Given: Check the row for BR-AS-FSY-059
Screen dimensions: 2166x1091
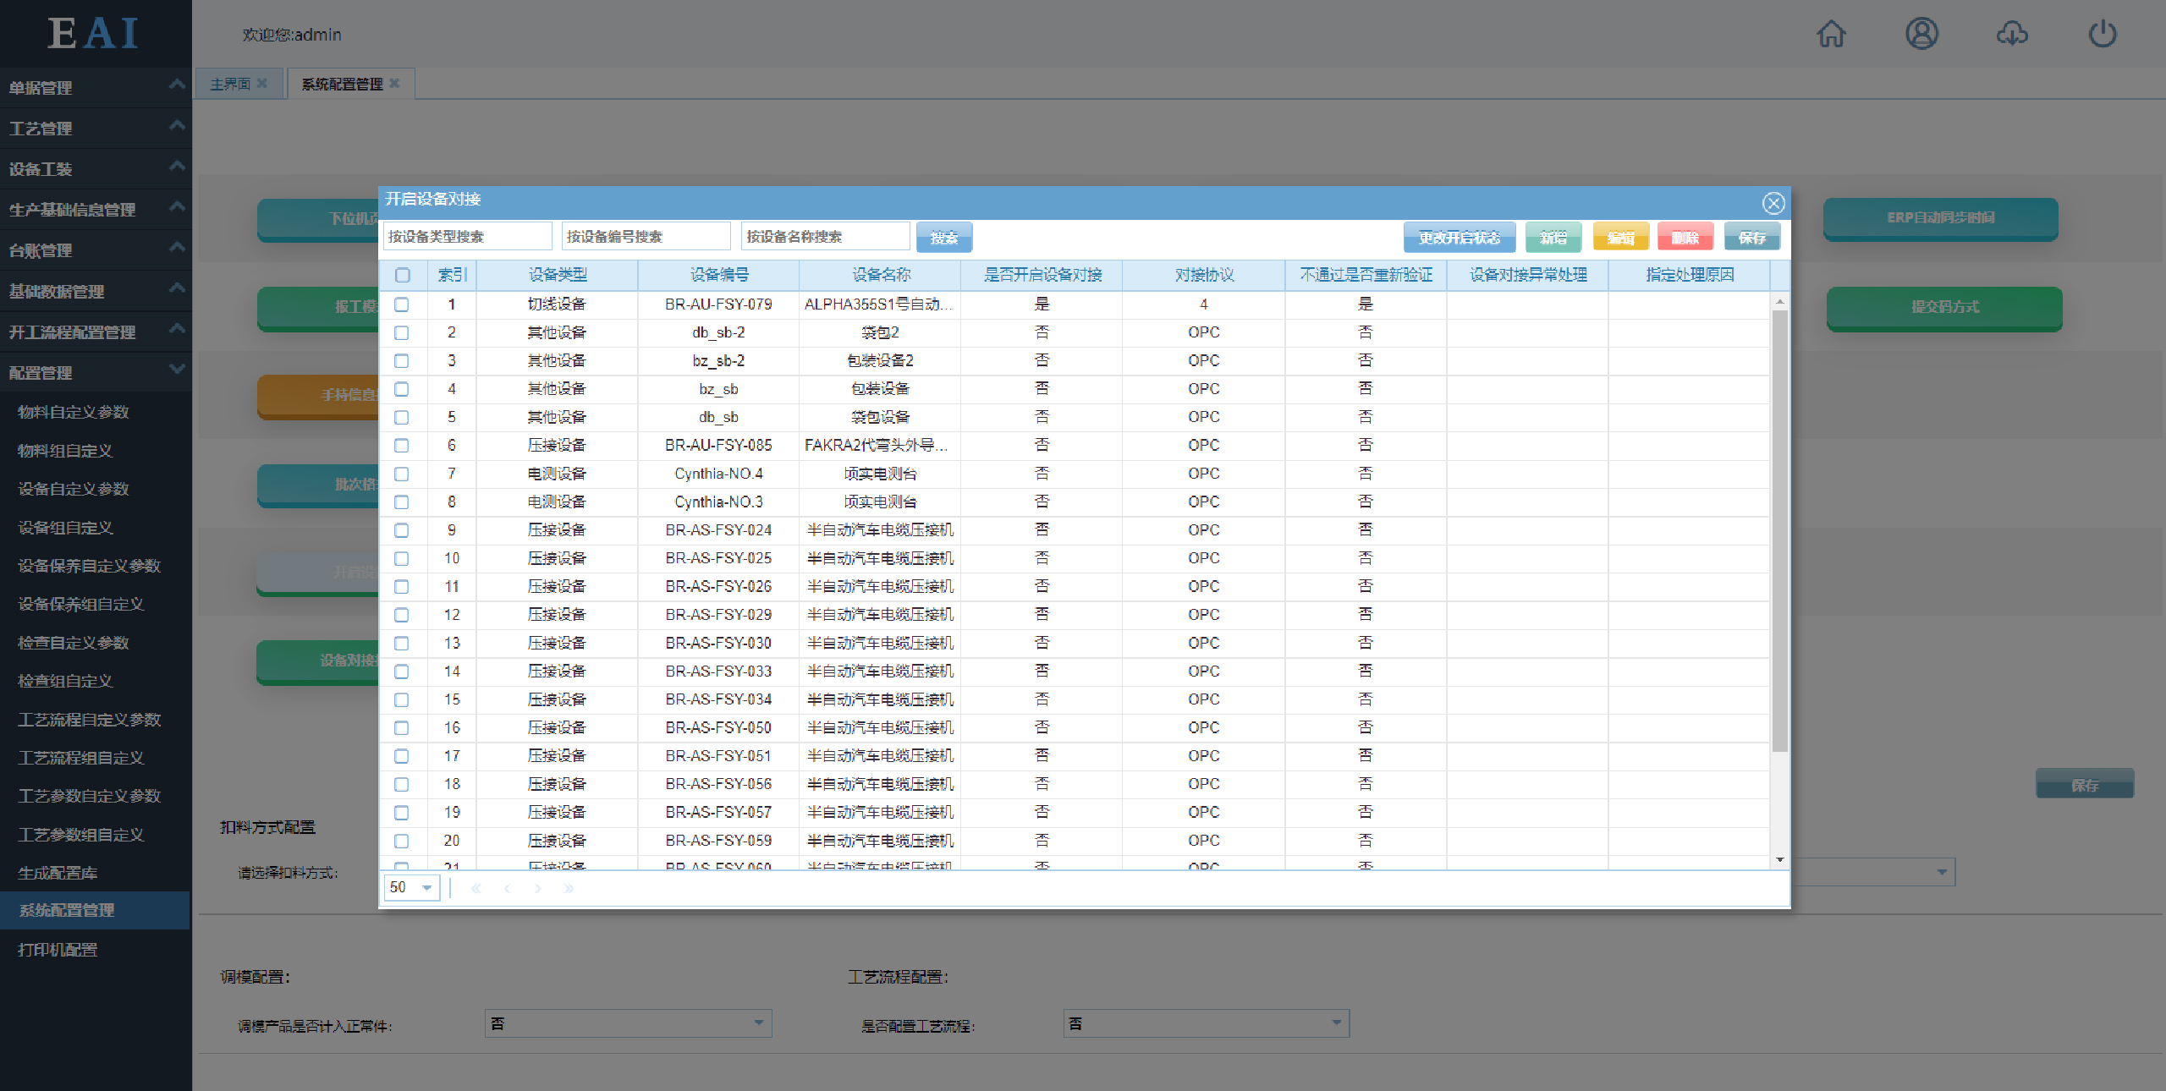Looking at the screenshot, I should tap(402, 841).
